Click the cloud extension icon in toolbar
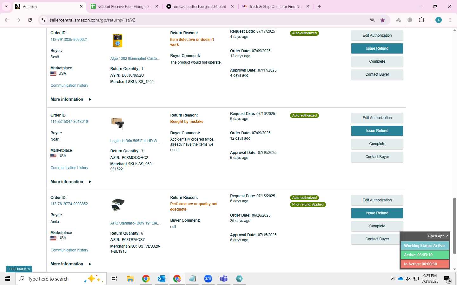Viewport: 457px width, 285px height. coord(399,20)
